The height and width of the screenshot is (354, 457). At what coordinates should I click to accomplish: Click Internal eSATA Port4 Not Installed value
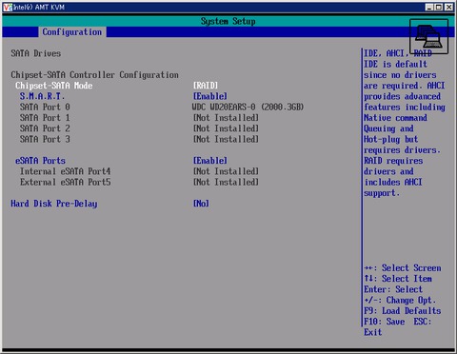tap(226, 171)
